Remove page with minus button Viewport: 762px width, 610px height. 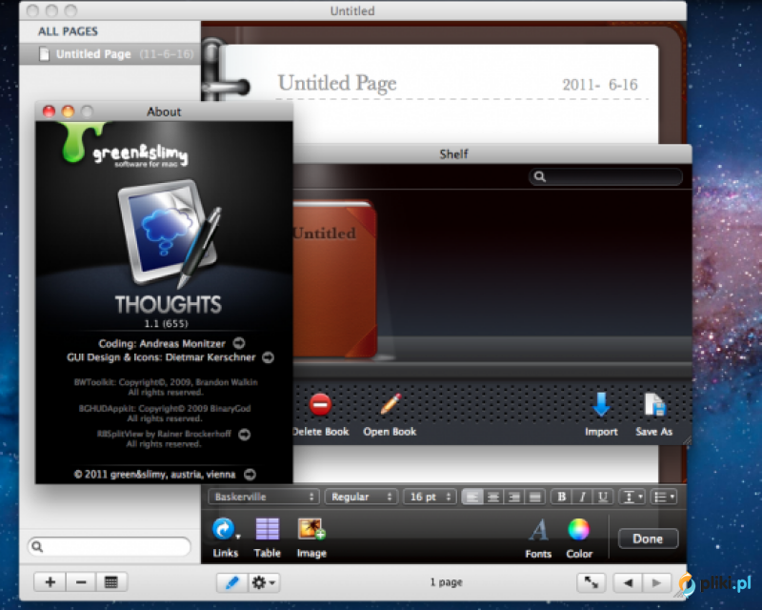pos(81,581)
